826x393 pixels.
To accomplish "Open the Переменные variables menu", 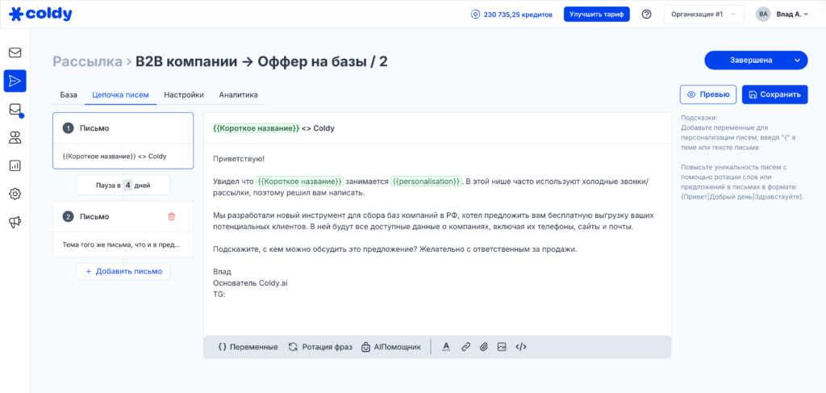I will pos(248,347).
